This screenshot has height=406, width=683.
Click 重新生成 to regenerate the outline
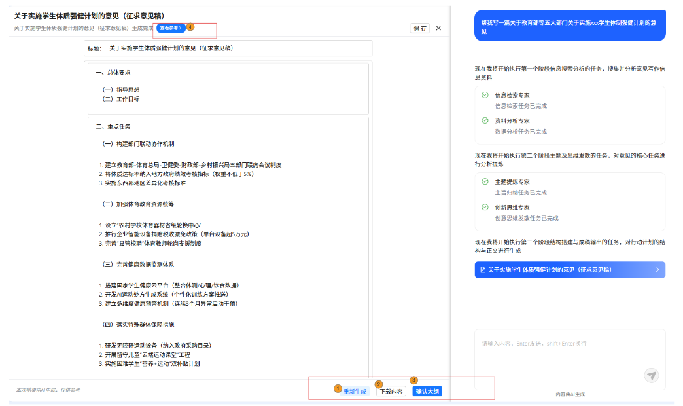click(x=355, y=392)
